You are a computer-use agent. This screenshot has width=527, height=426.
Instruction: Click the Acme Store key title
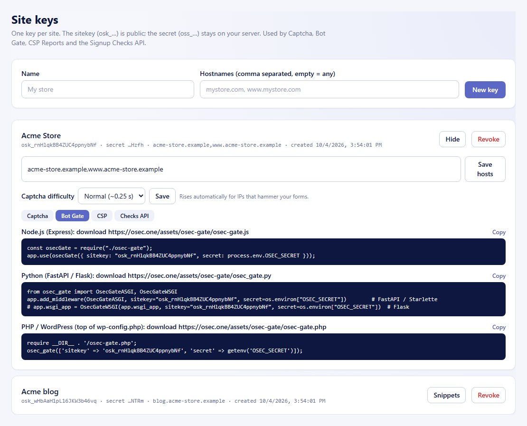click(41, 135)
